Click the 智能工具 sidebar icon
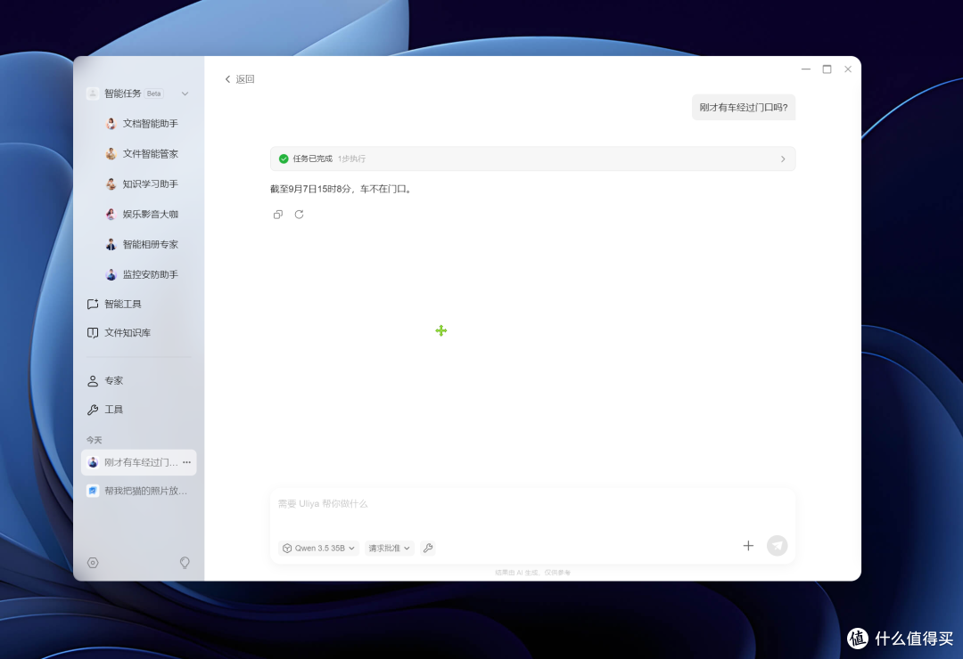The height and width of the screenshot is (659, 963). pyautogui.click(x=93, y=304)
